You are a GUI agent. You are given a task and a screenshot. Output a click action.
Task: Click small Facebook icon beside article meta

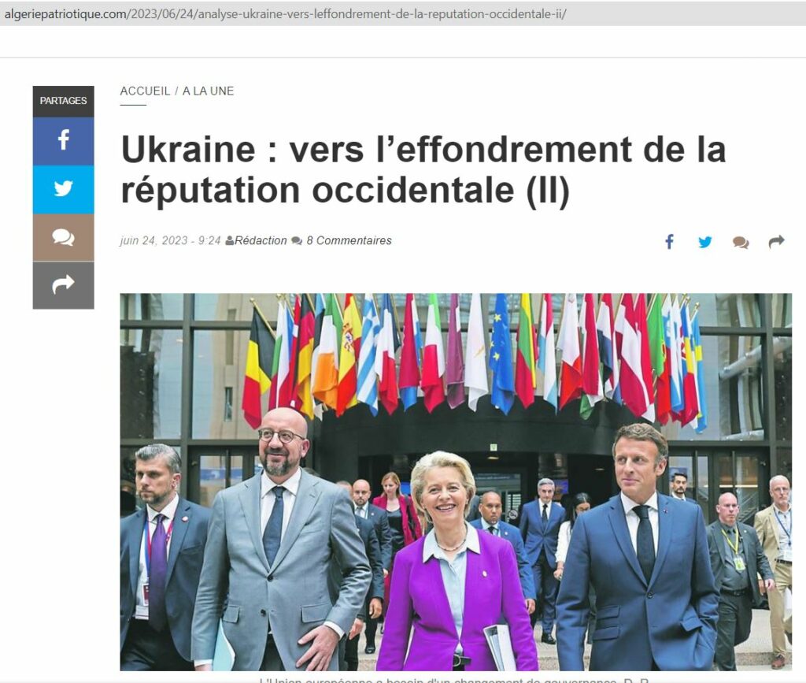[x=669, y=242]
